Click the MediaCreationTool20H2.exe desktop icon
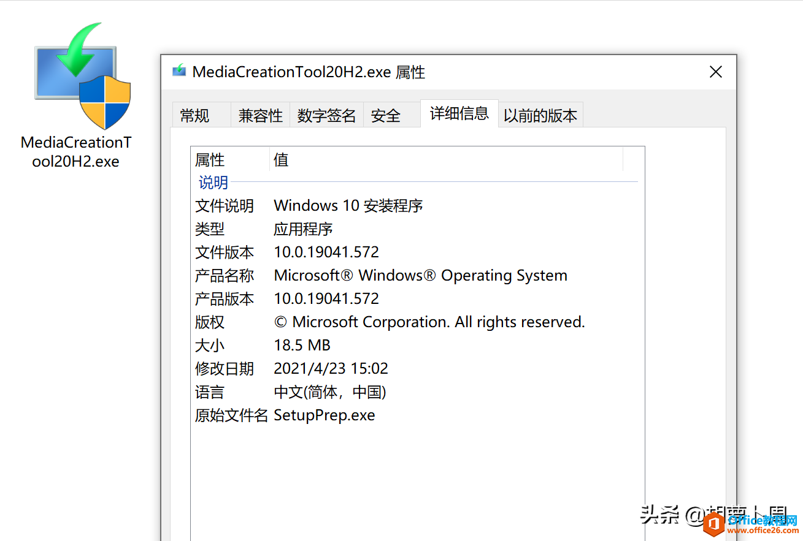This screenshot has height=541, width=803. coord(81,75)
